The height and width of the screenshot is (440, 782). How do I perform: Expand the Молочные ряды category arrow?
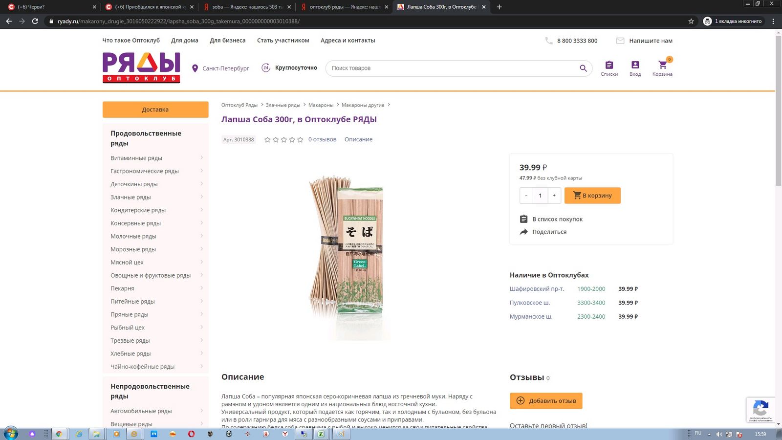click(201, 236)
